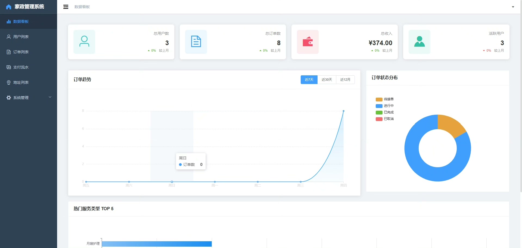Click the total income wallet icon
Image resolution: width=522 pixels, height=248 pixels.
308,42
